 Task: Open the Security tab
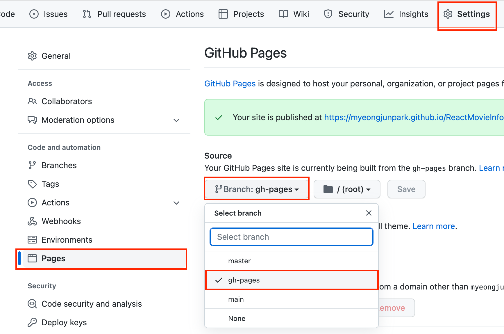pyautogui.click(x=346, y=14)
